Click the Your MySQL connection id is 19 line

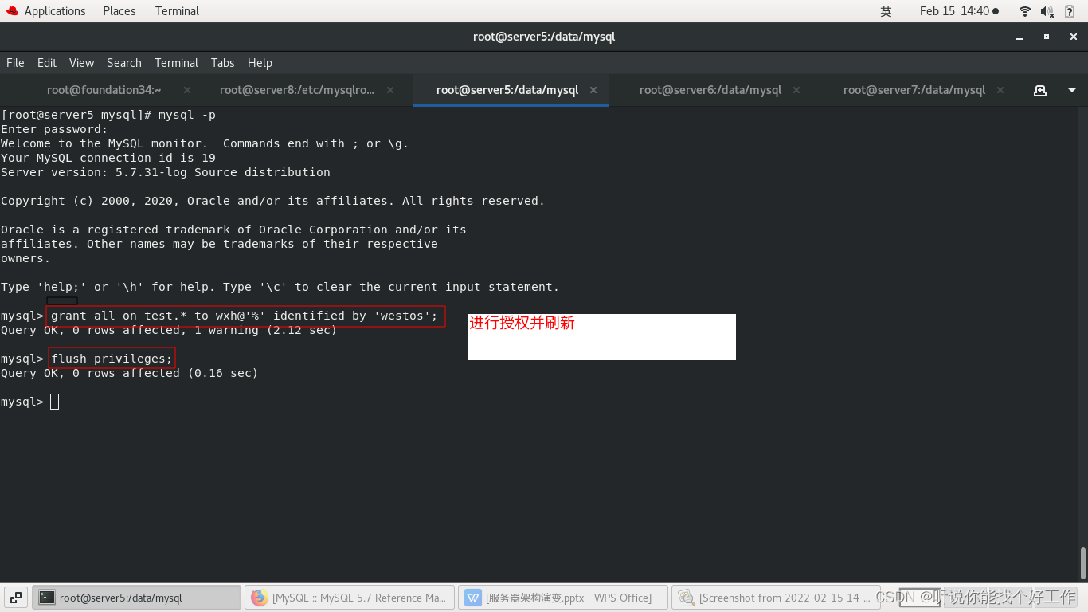coord(108,158)
